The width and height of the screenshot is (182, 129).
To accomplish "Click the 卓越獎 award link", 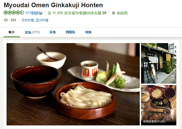I will point(122,13).
